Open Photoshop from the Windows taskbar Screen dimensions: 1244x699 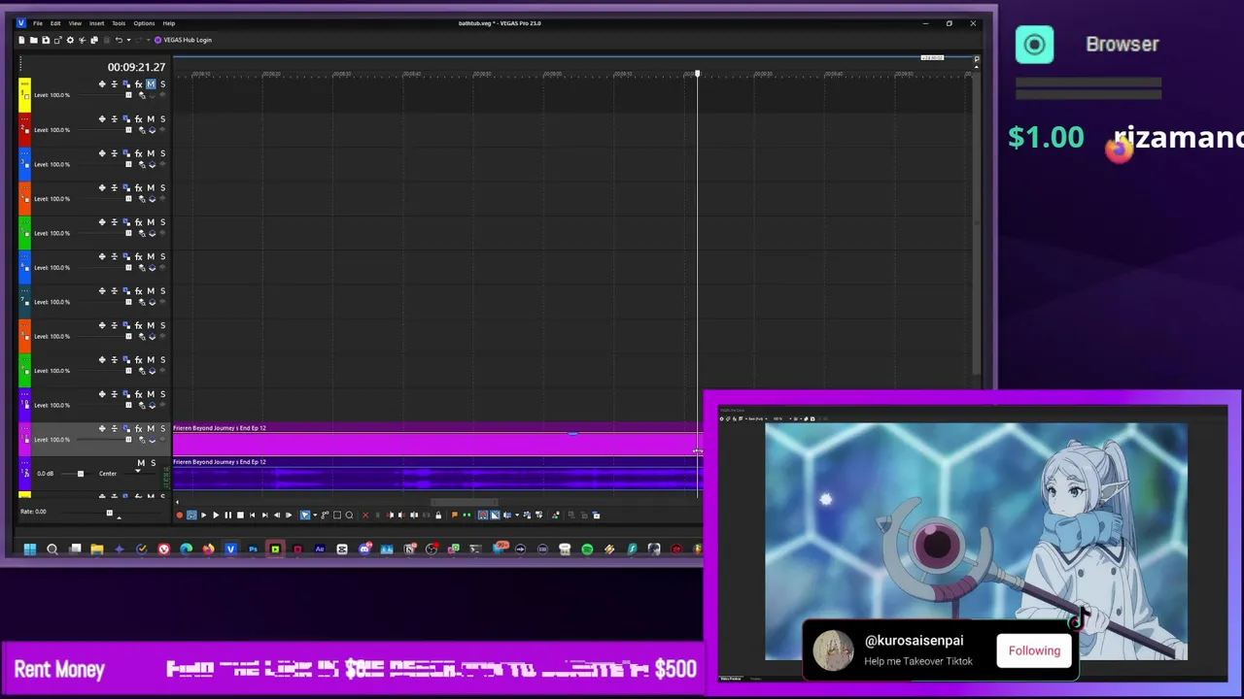(253, 549)
